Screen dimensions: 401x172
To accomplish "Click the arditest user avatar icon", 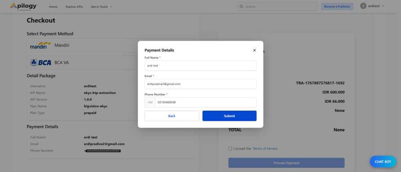I will tap(363, 6).
